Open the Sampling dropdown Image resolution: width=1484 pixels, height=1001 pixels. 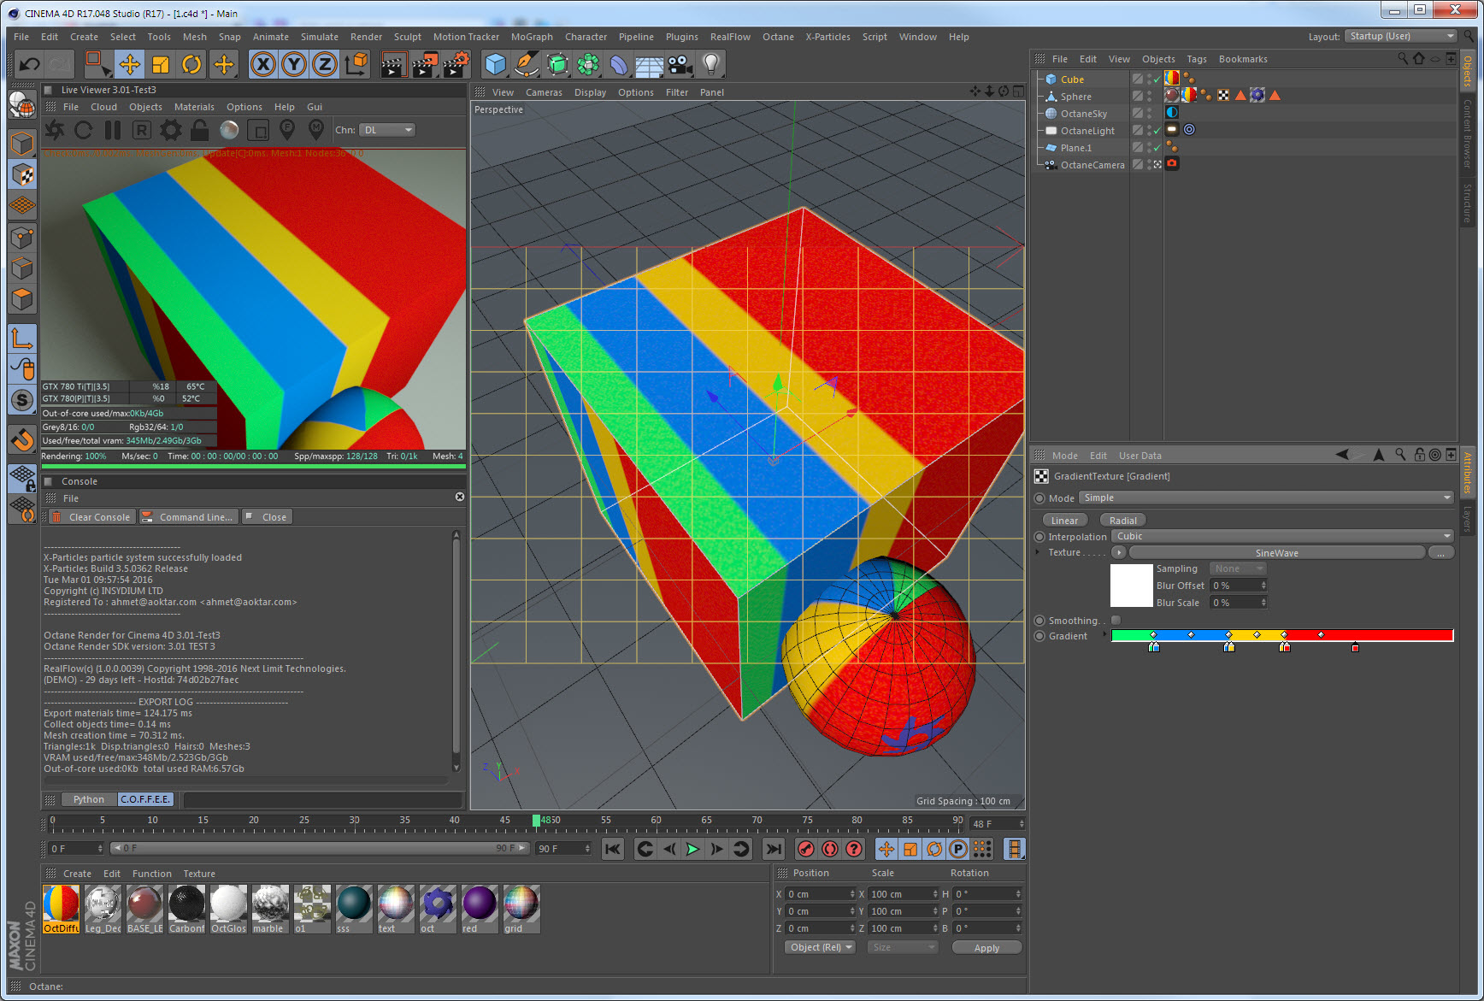tap(1238, 568)
